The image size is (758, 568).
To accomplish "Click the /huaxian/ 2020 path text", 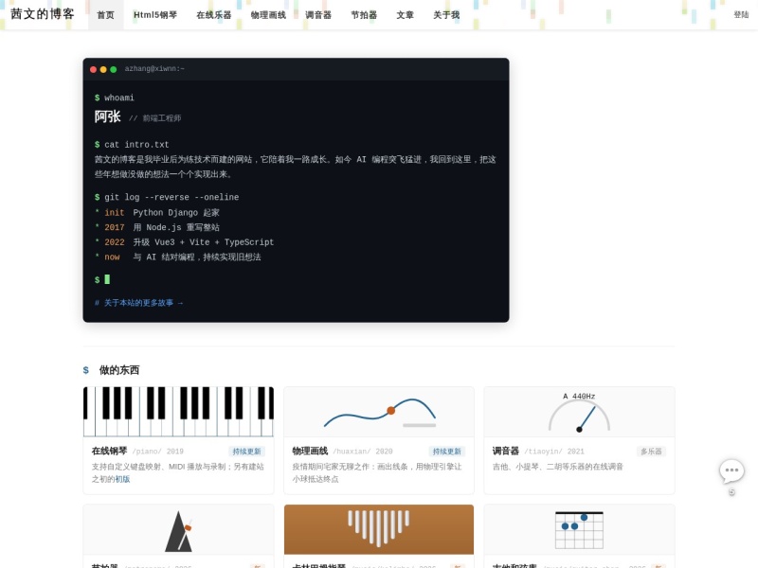I will coord(363,452).
